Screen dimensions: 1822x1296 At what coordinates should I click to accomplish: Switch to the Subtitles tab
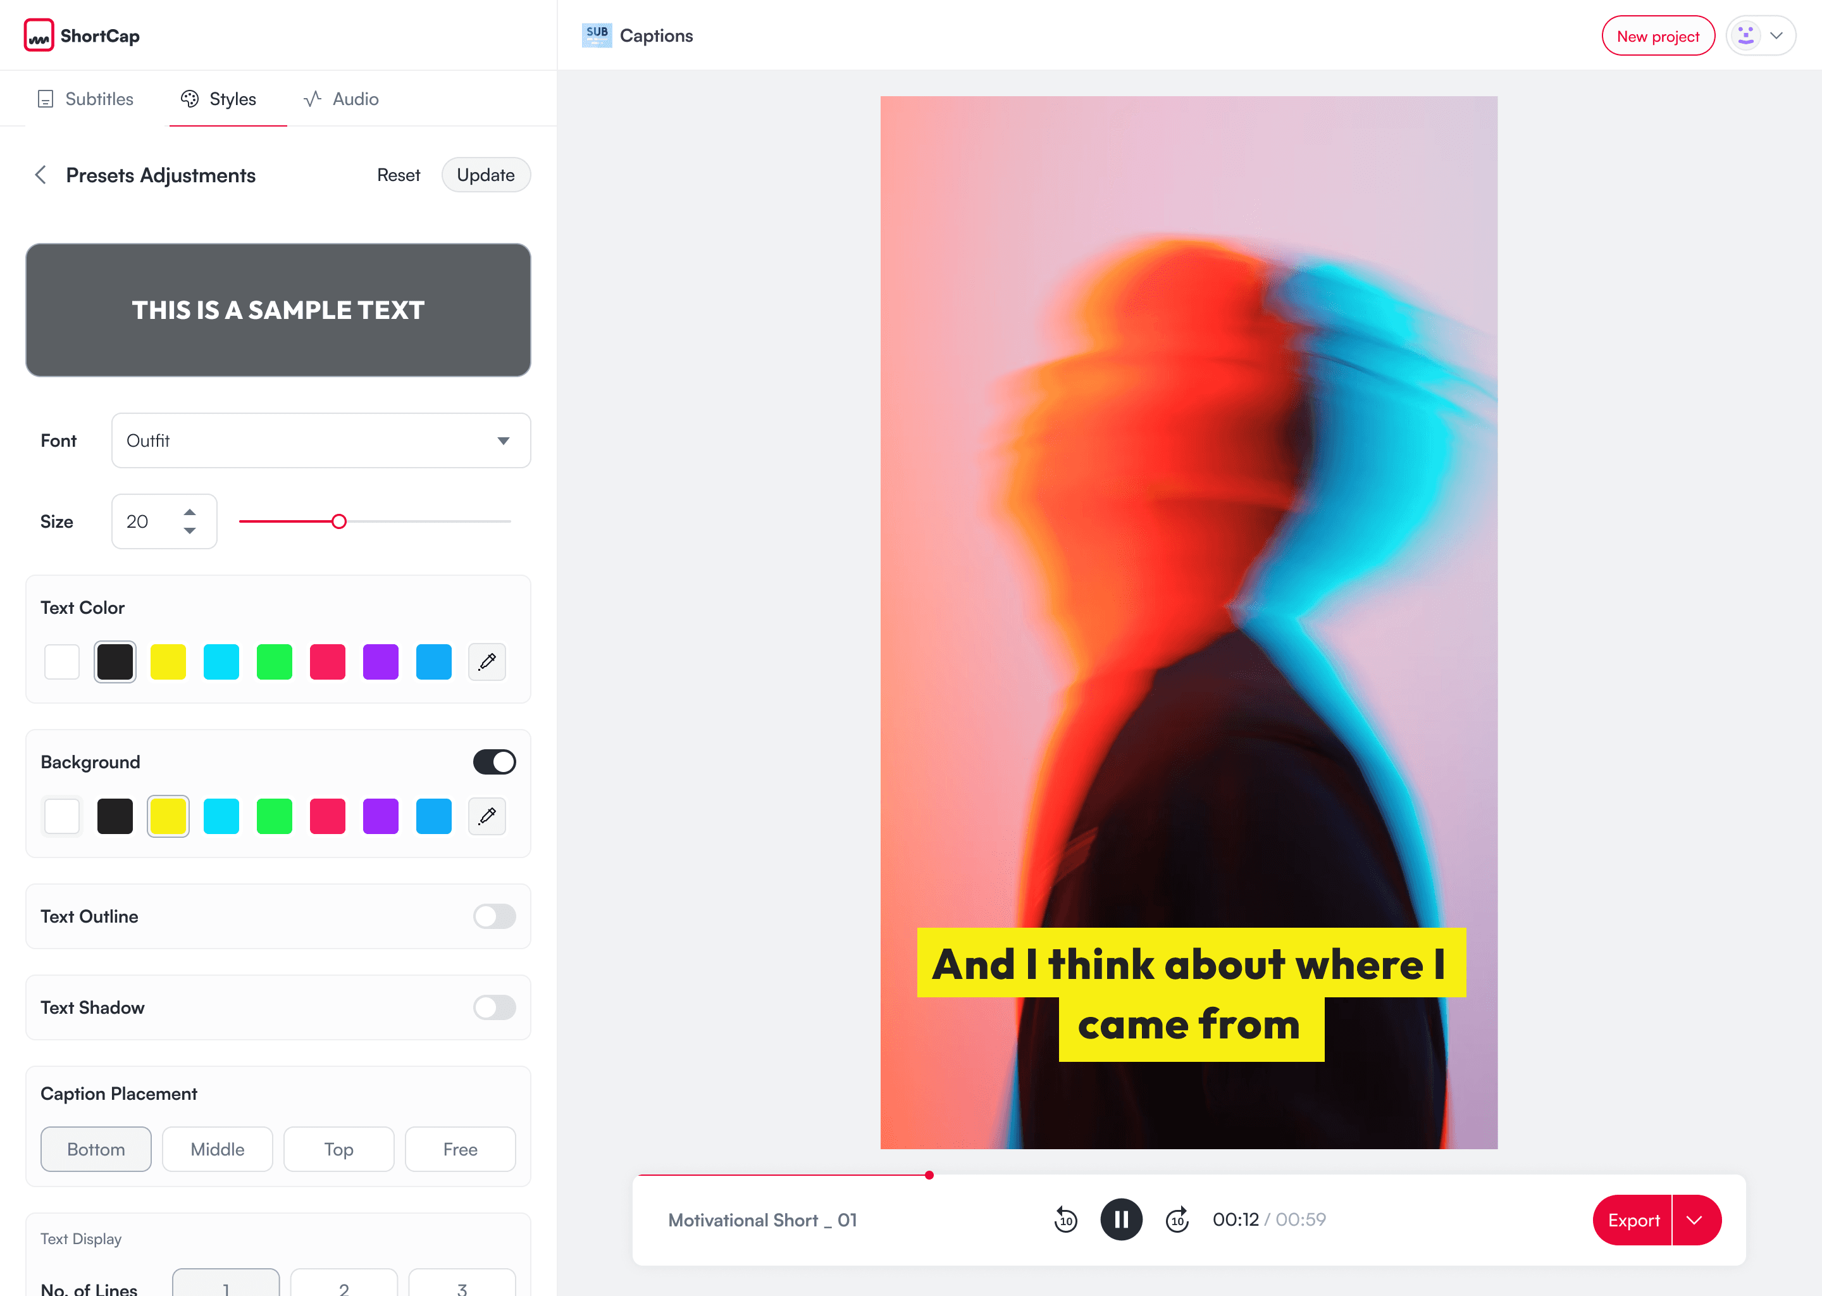[85, 99]
